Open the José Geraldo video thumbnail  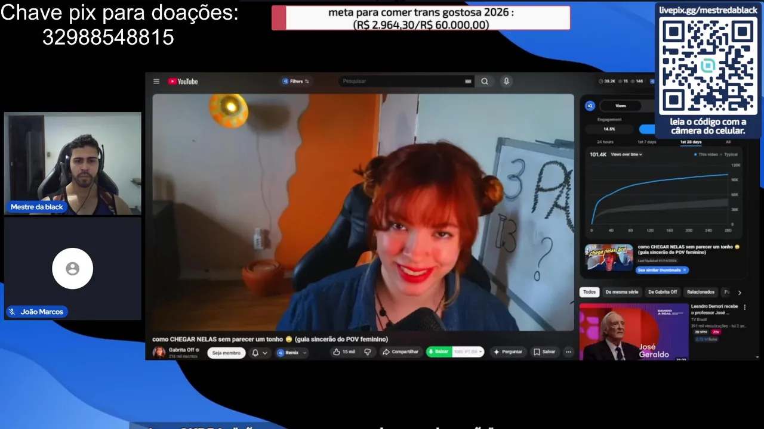(x=634, y=332)
